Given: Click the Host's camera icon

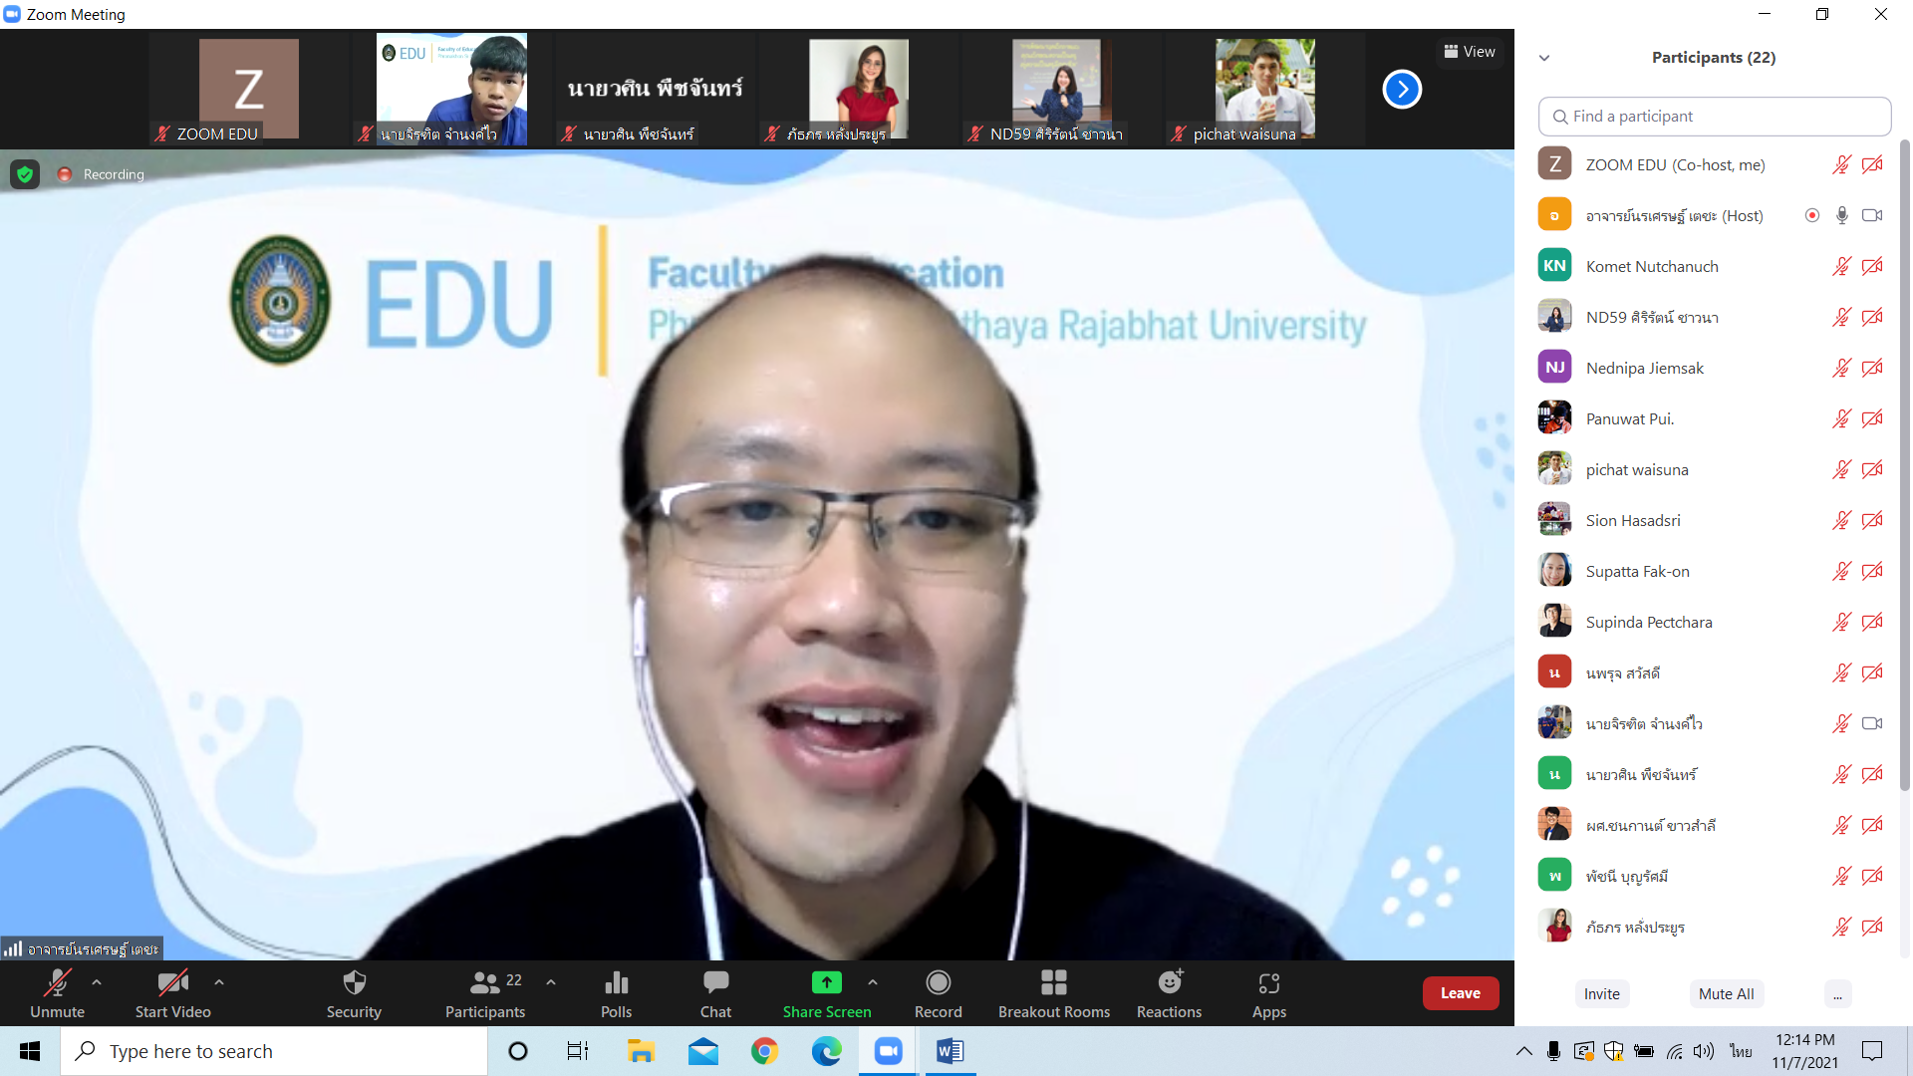Looking at the screenshot, I should coord(1872,215).
